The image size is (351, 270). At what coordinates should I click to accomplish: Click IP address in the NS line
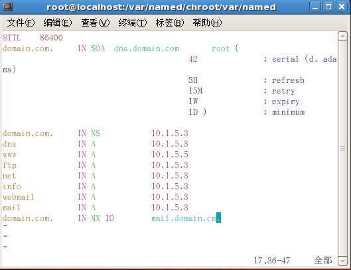tap(170, 133)
